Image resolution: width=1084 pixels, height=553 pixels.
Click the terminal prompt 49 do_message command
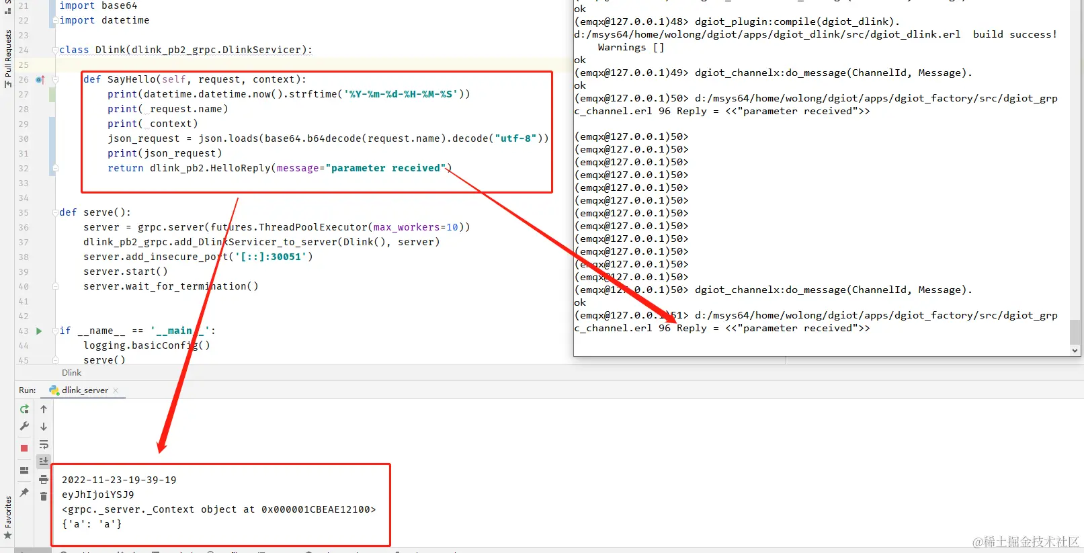pos(833,73)
